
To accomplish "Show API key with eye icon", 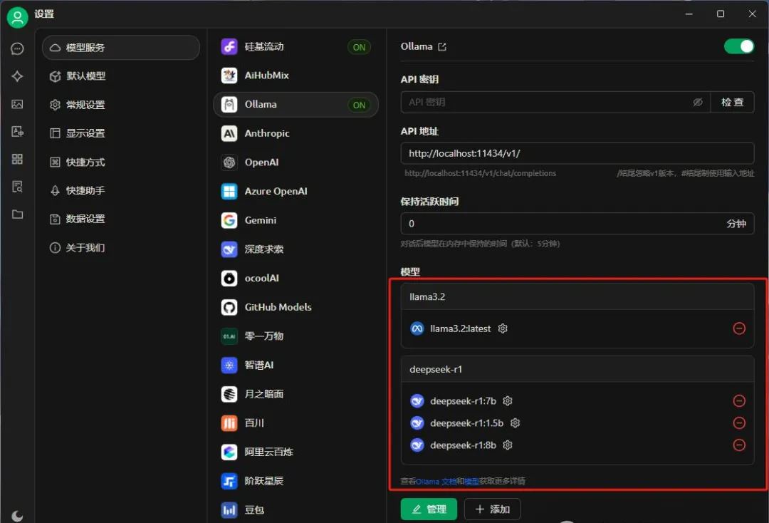I will [x=697, y=102].
